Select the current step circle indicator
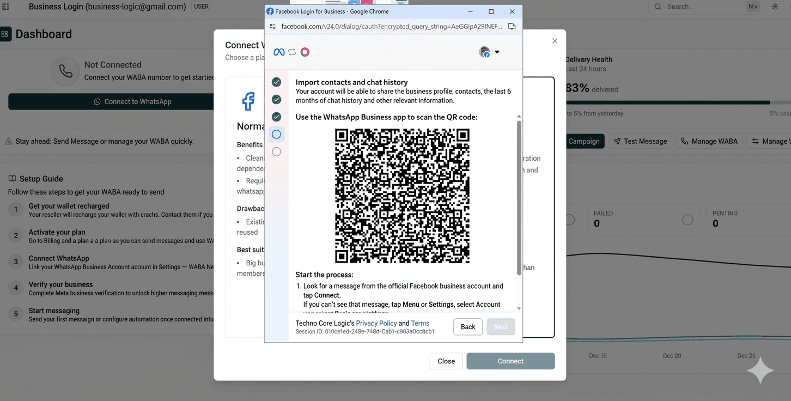 coord(277,134)
